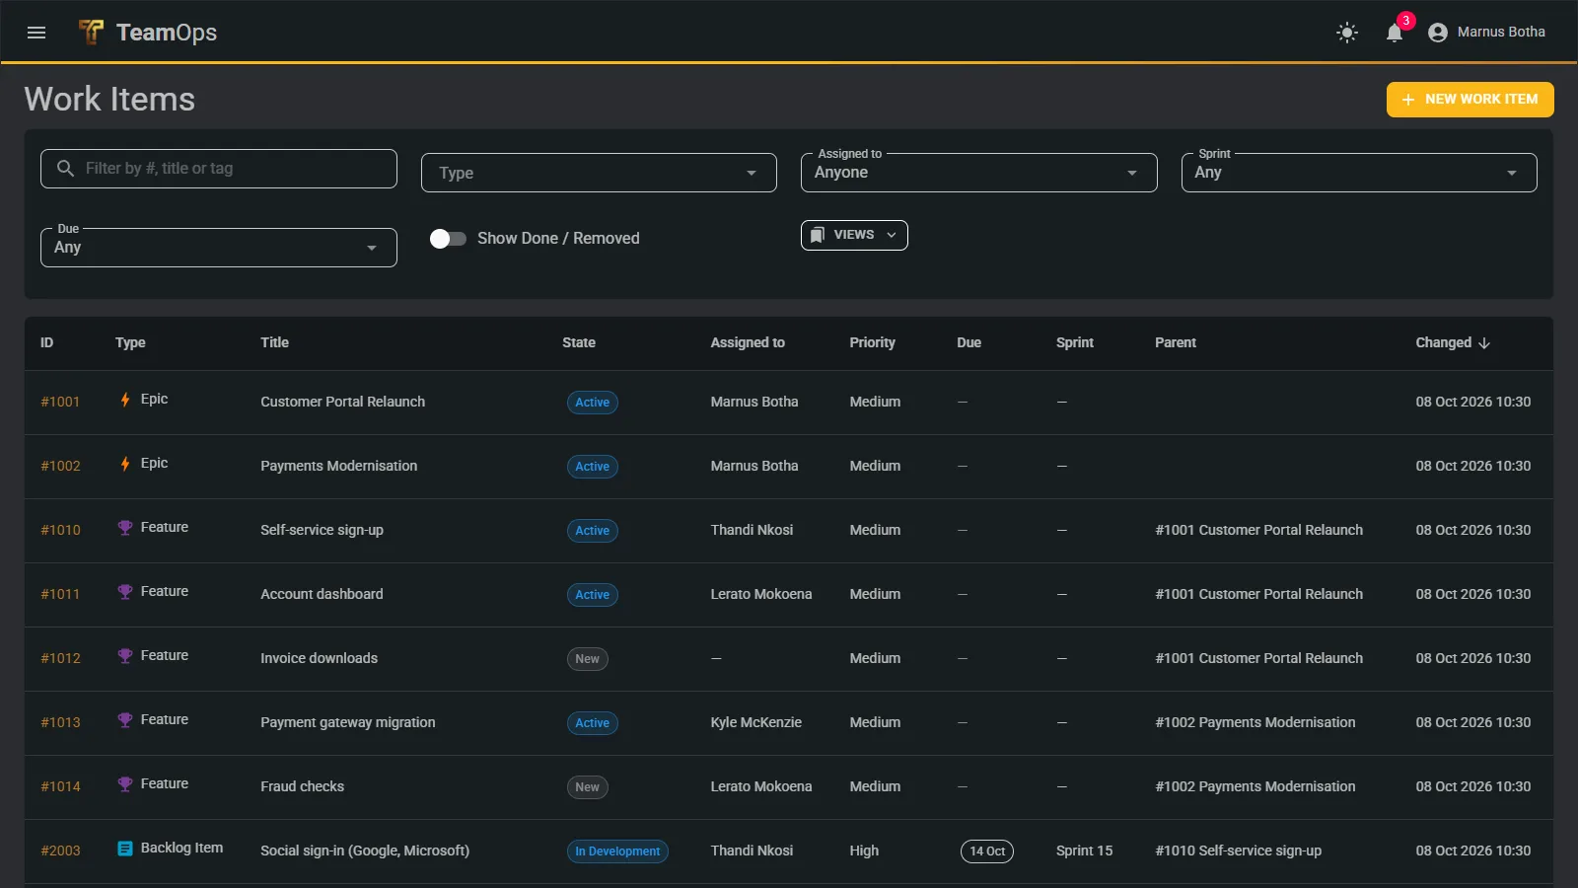Open work item #1014 link
This screenshot has width=1578, height=888.
(60, 786)
